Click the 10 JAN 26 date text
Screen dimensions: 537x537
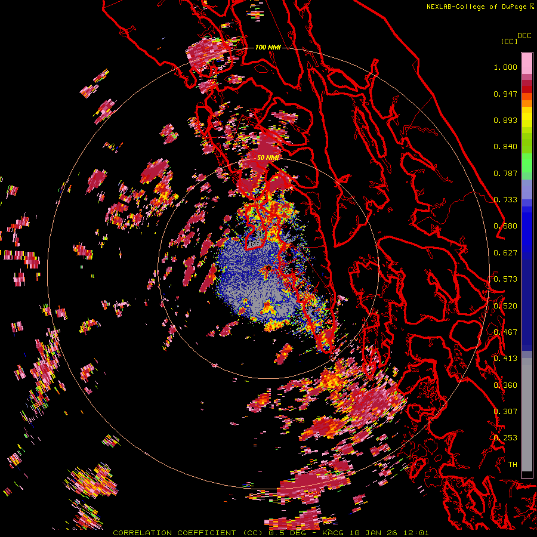click(x=373, y=533)
